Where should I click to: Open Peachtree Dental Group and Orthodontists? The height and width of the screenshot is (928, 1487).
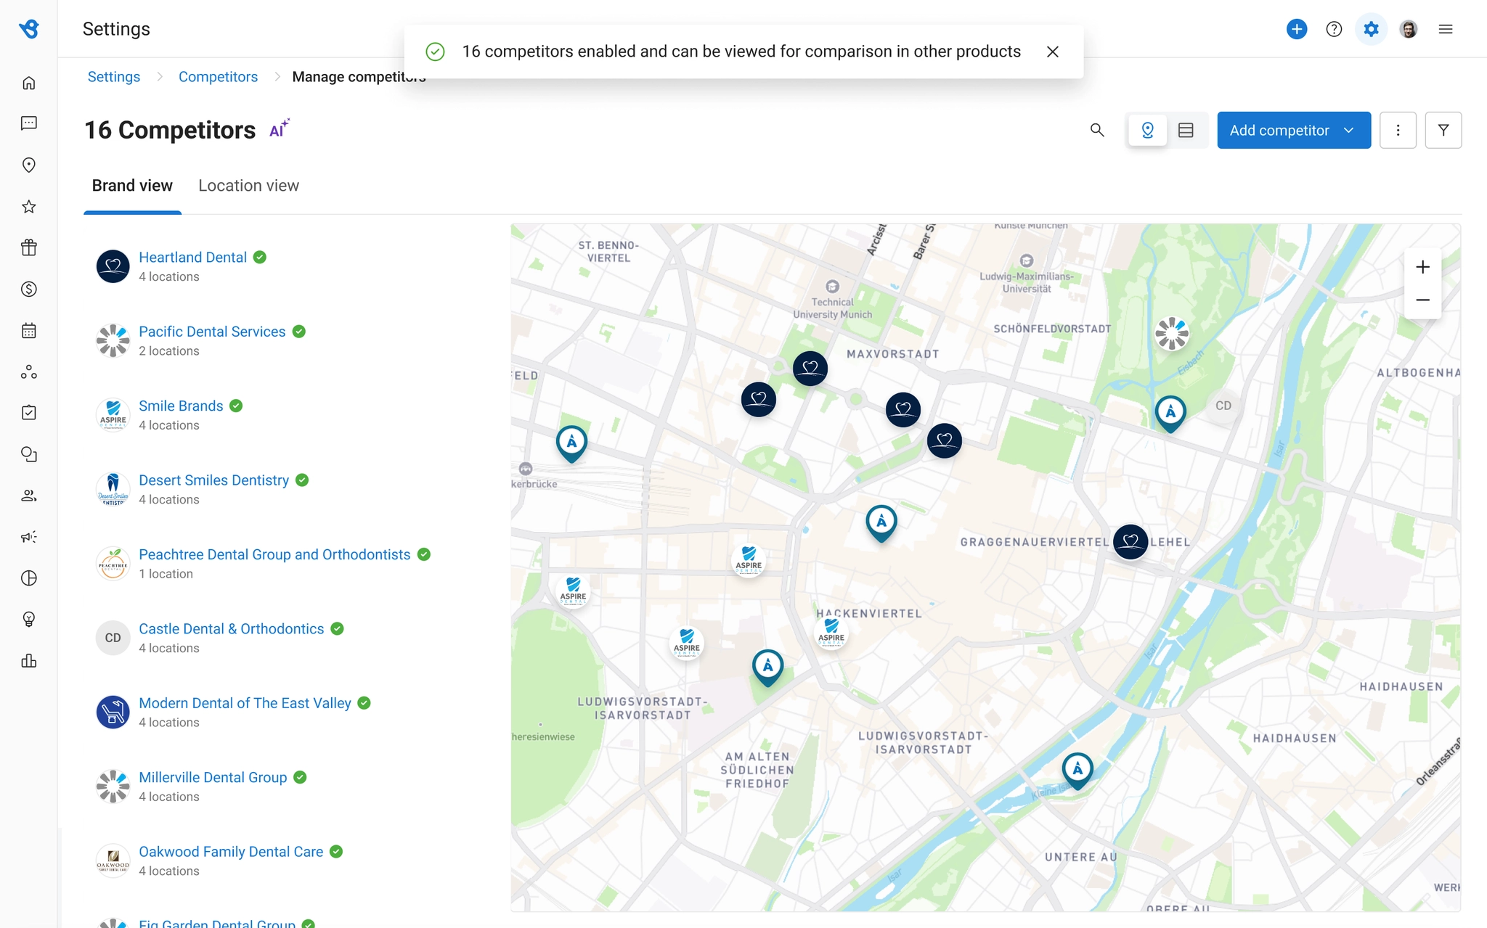[274, 554]
